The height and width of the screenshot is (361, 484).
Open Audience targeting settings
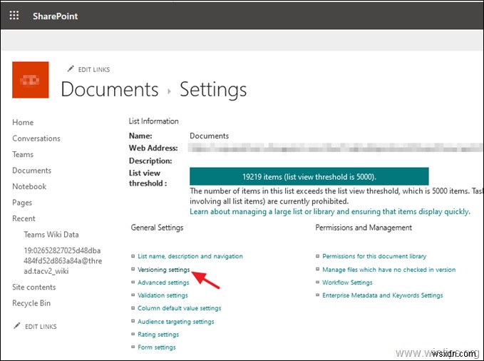tap(176, 322)
